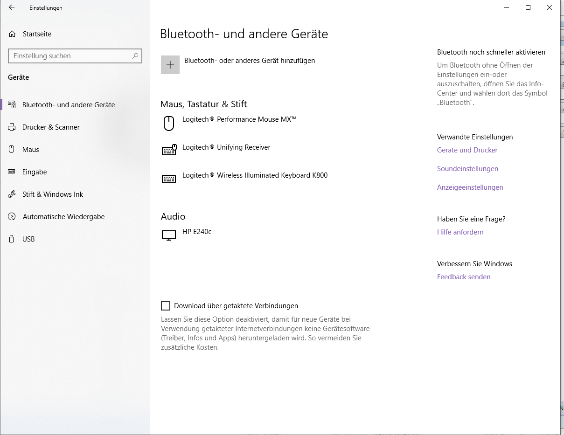Screen dimensions: 564x435
Task: Focus the Einstellung suchen search field
Action: (75, 56)
